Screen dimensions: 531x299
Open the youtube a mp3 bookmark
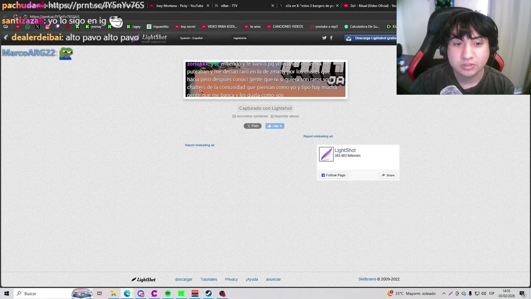coord(324,27)
